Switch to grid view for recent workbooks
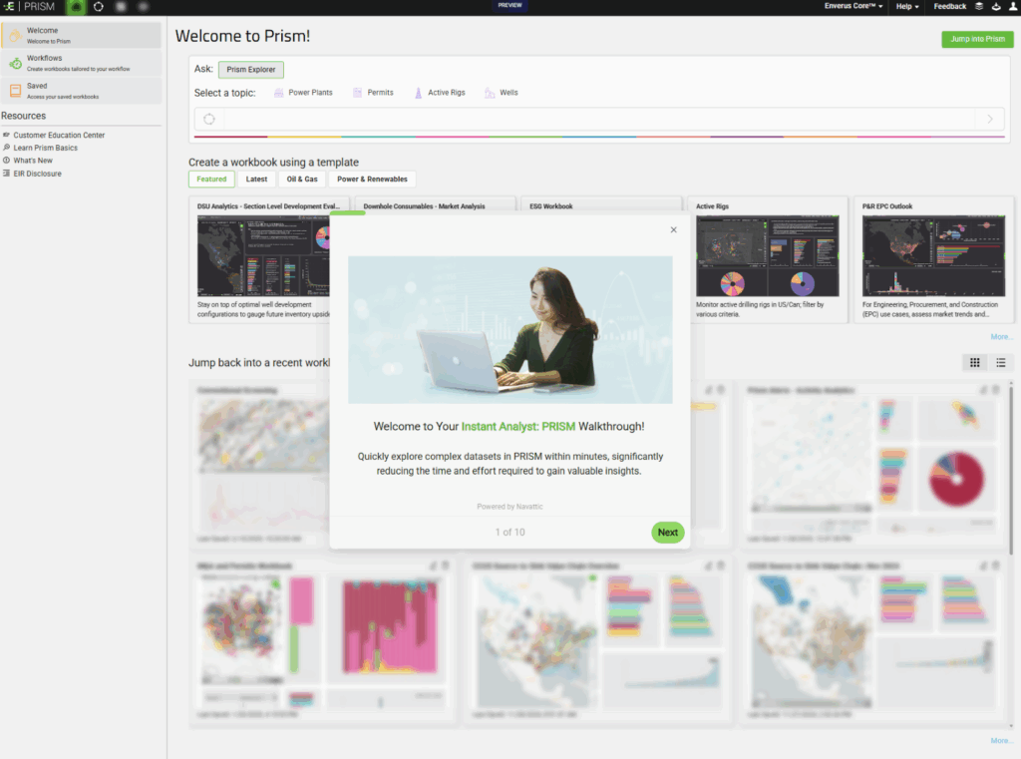Screen dimensions: 1021x759 click(x=975, y=362)
